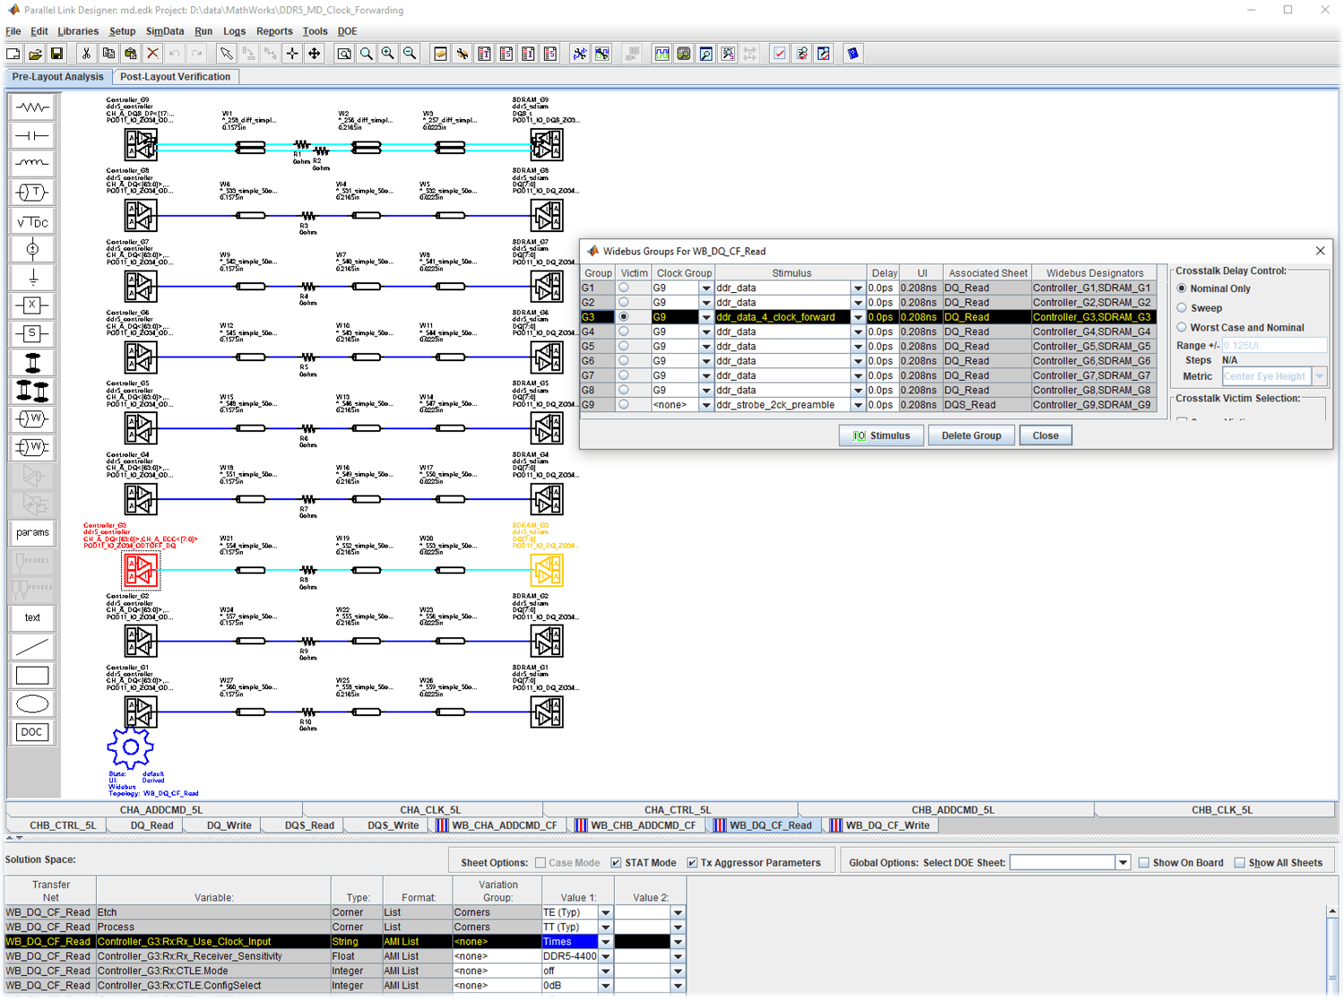Open the Metric dropdown arrow

[x=1320, y=376]
